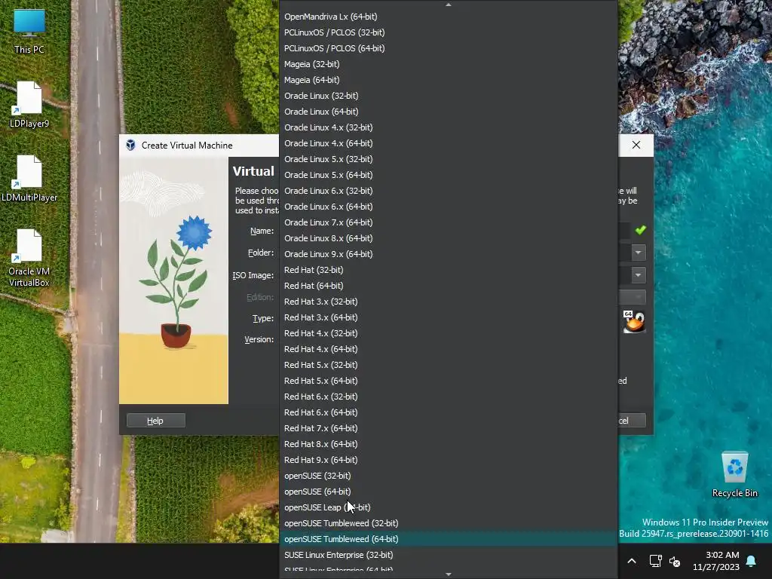The width and height of the screenshot is (772, 579).
Task: Open LDMultiPlayer desktop shortcut
Action: (x=29, y=179)
